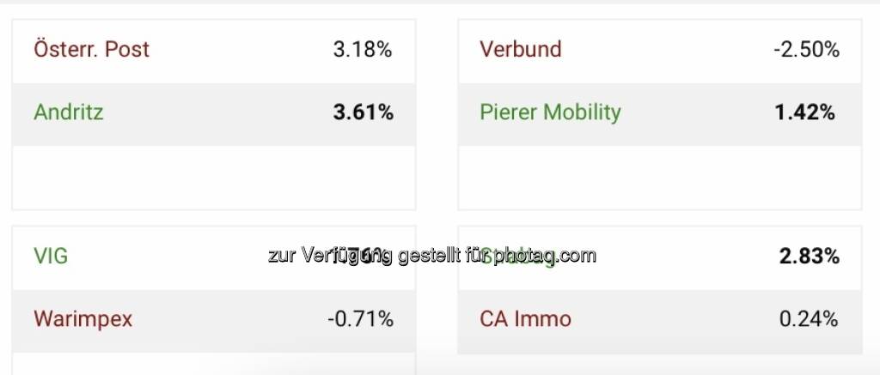Select the -2.50% value for Verbund
The image size is (880, 375).
(x=806, y=50)
